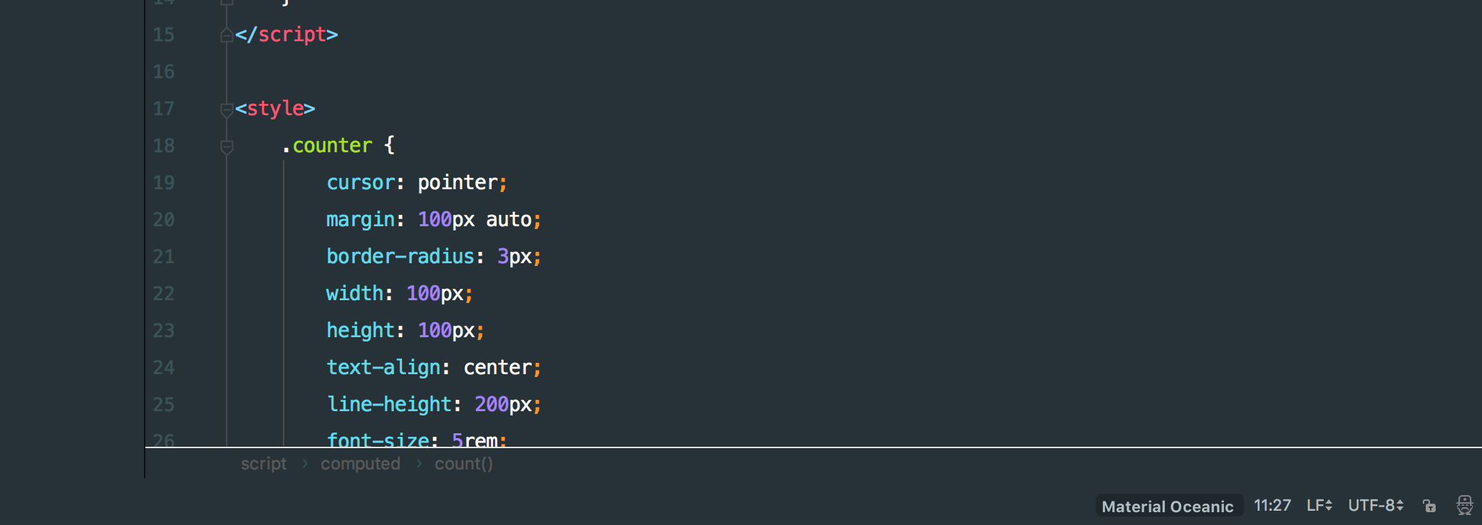
Task: Click the gutter at line number 23
Action: pos(164,331)
